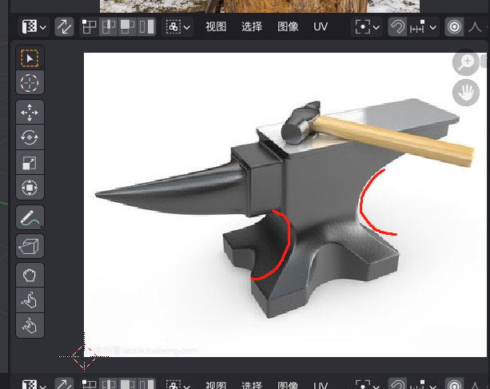
Task: Open snapping options dropdown in upper header
Action: coord(423,27)
